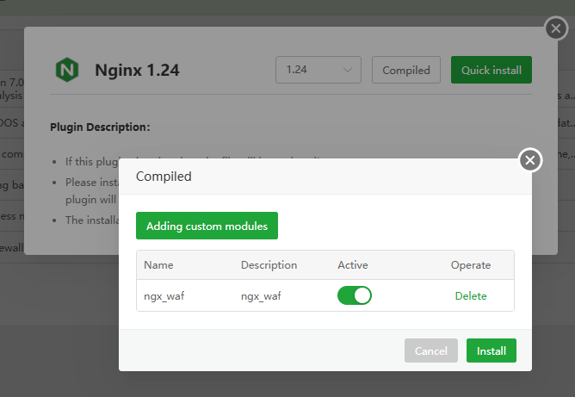Delete the ngx_waf module
575x397 pixels.
point(471,295)
